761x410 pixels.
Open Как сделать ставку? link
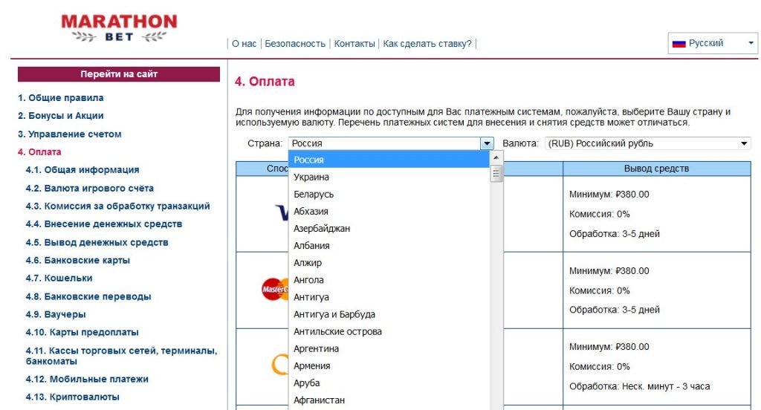427,44
